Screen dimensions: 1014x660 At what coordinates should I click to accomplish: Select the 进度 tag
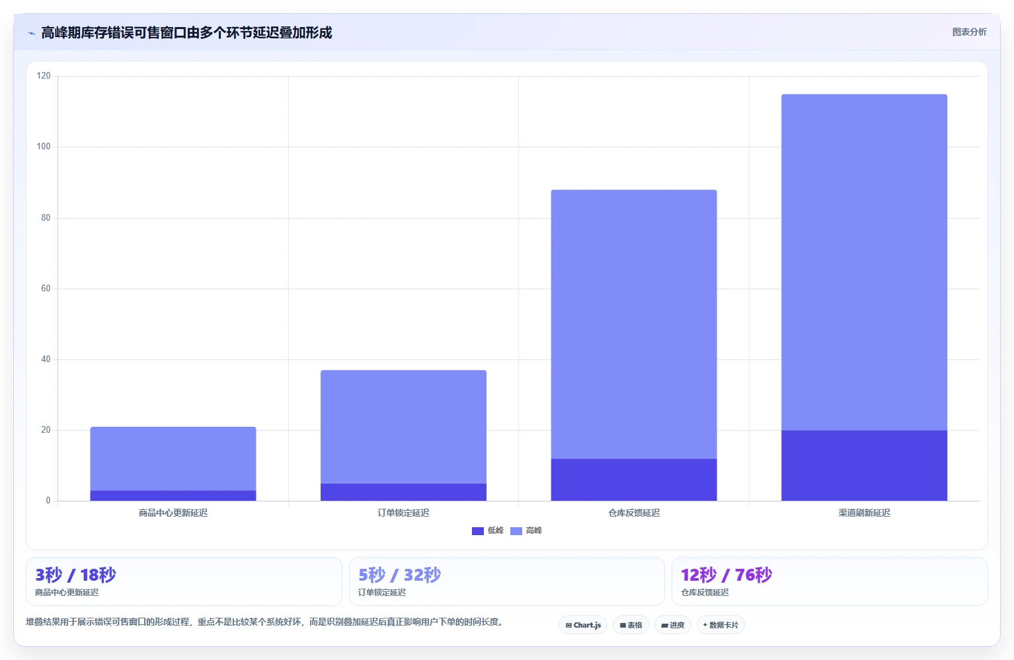[673, 625]
